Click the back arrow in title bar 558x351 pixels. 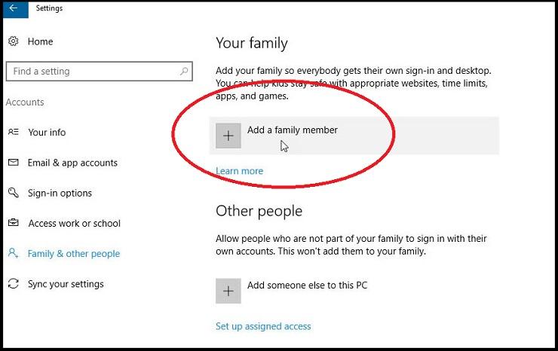[x=14, y=8]
